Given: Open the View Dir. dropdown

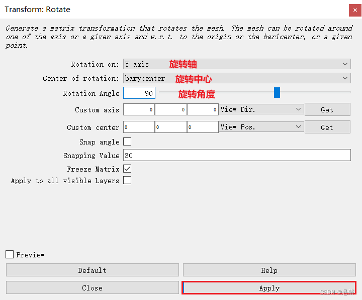Looking at the screenshot, I should coord(261,109).
